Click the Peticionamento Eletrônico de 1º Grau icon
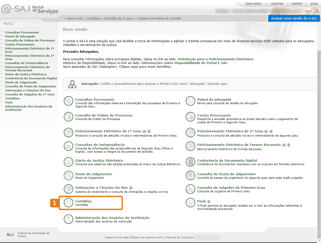Viewport: 321px width, 243px height. [68, 133]
